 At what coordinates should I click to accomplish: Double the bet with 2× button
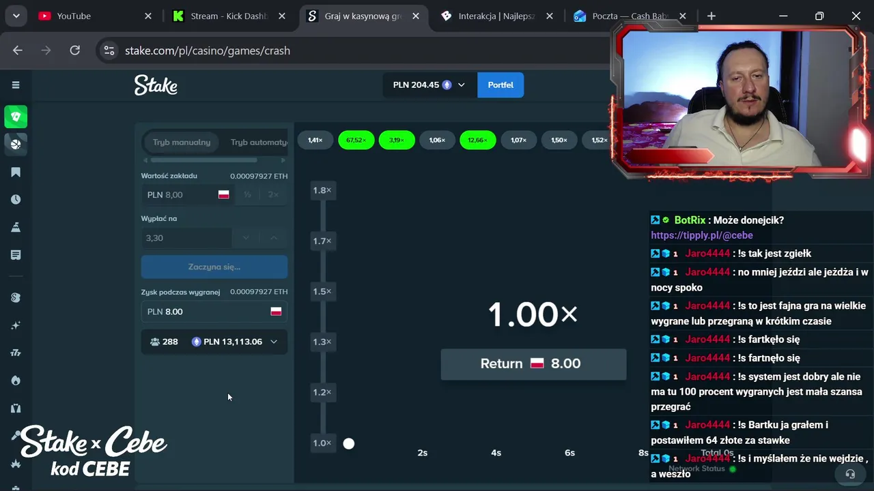click(x=273, y=194)
